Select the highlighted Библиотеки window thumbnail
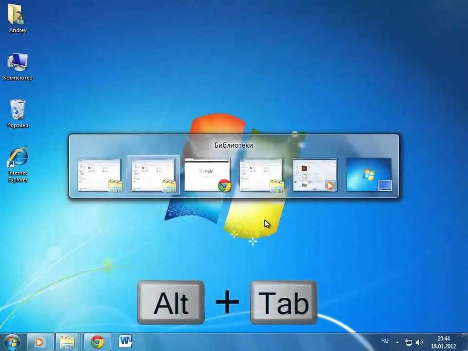 tap(154, 175)
